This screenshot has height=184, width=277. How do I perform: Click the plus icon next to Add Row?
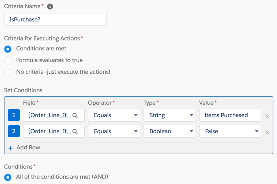(x=10, y=148)
